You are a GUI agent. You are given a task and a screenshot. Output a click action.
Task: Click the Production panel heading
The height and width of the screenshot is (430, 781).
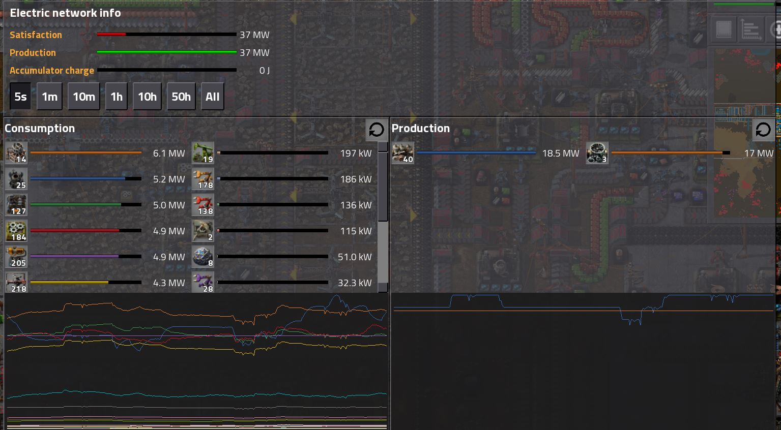[421, 128]
